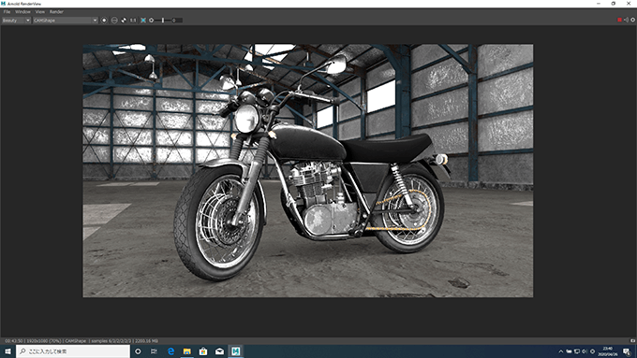Screen dimensions: 637x358
Task: Open the taskbar clock and date
Action: coord(607,351)
